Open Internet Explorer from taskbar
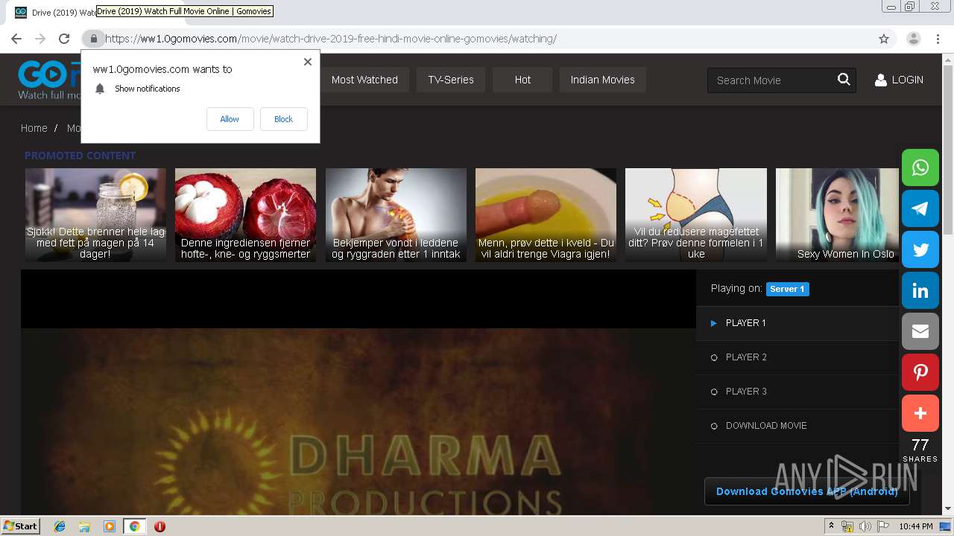Viewport: 954px width, 536px height. [x=60, y=526]
